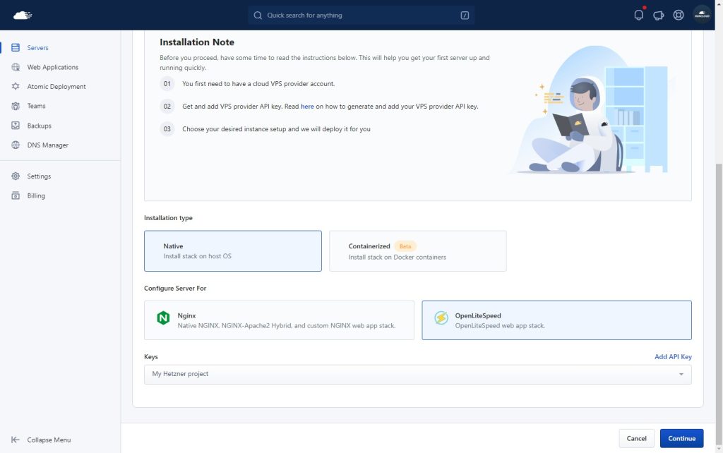Click the Servers sidebar icon
This screenshot has width=723, height=453.
tap(16, 47)
